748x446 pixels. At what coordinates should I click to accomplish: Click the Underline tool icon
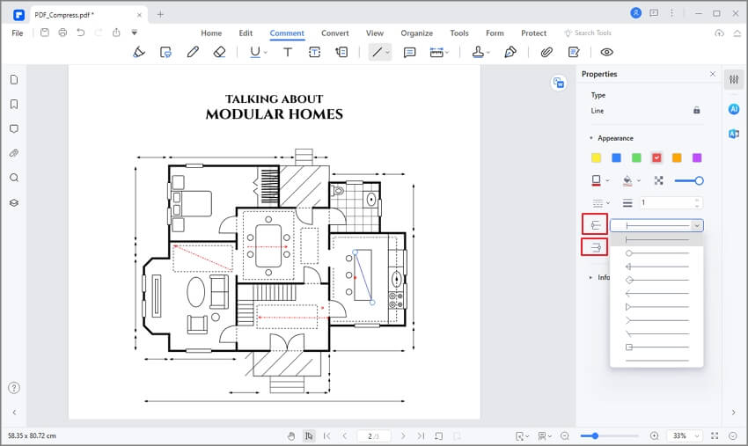pyautogui.click(x=255, y=52)
